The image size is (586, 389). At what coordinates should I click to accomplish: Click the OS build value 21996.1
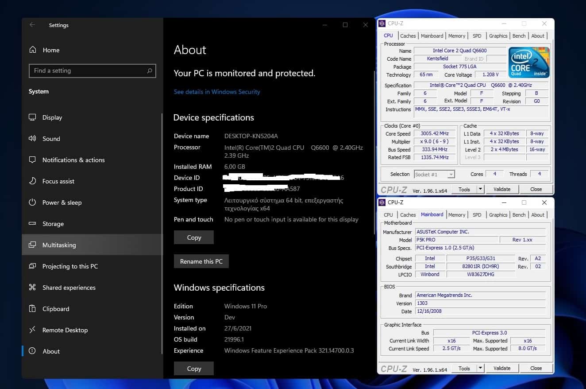(x=234, y=339)
